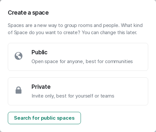The image size is (156, 132).
Task: Click "Open space for anyone" description text
Action: tap(58, 61)
